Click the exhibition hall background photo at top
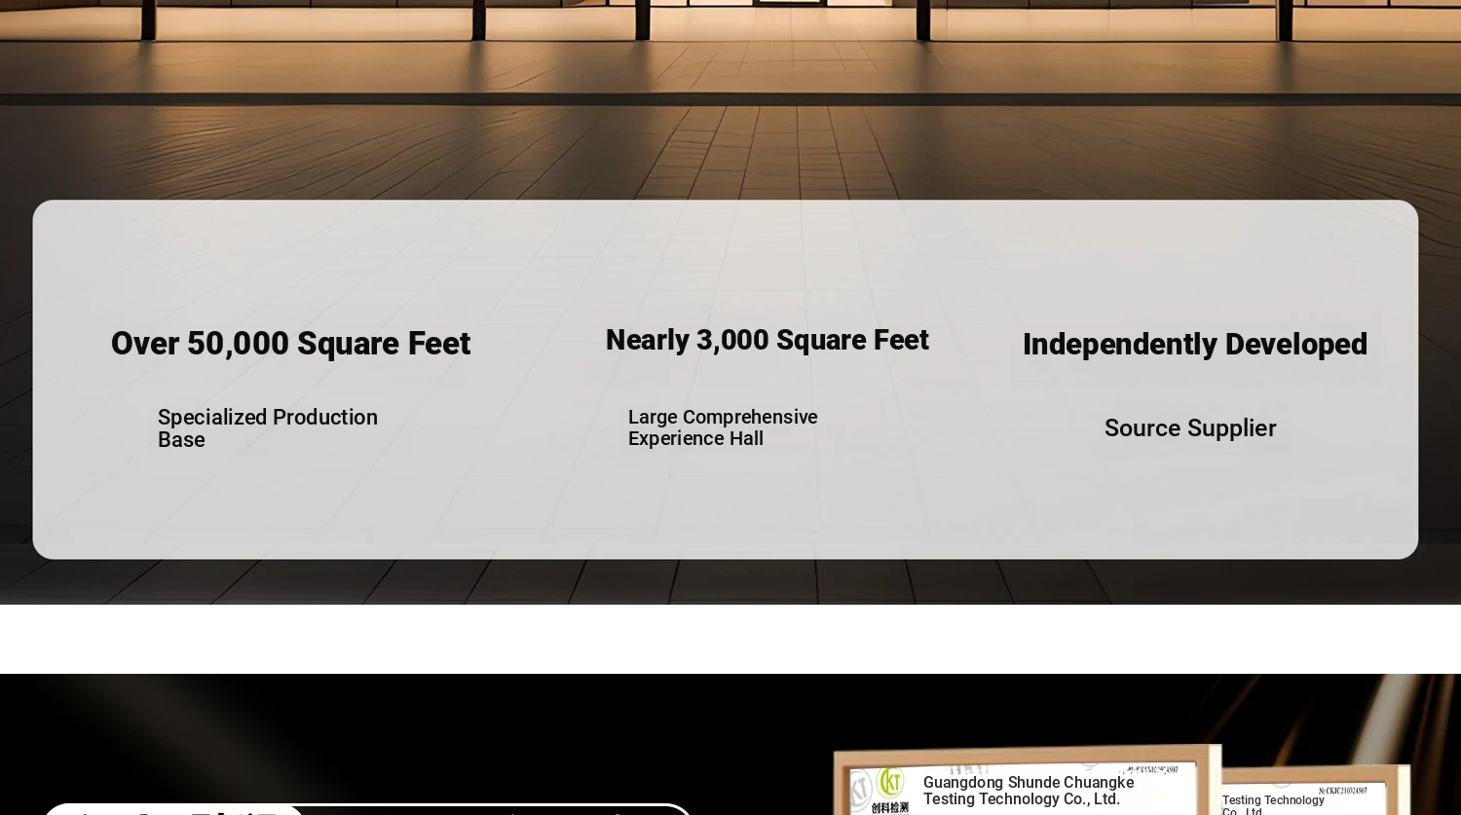The width and height of the screenshot is (1461, 815). click(x=730, y=97)
